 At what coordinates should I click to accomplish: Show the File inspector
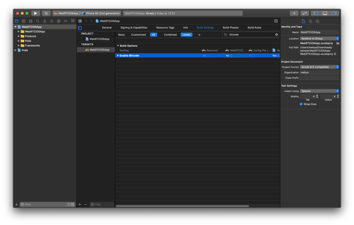tap(303, 21)
